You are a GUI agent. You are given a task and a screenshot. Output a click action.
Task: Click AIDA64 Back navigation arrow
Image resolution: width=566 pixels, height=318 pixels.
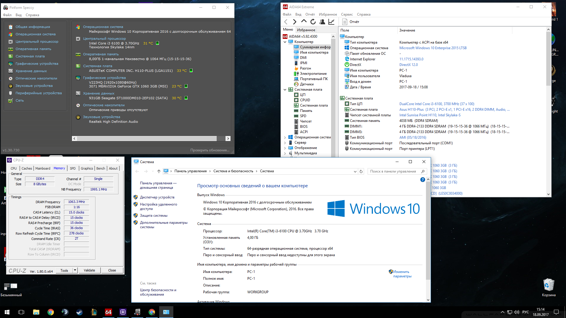click(x=286, y=22)
